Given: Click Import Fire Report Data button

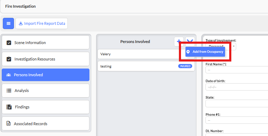Looking at the screenshot, I should click(x=42, y=23).
